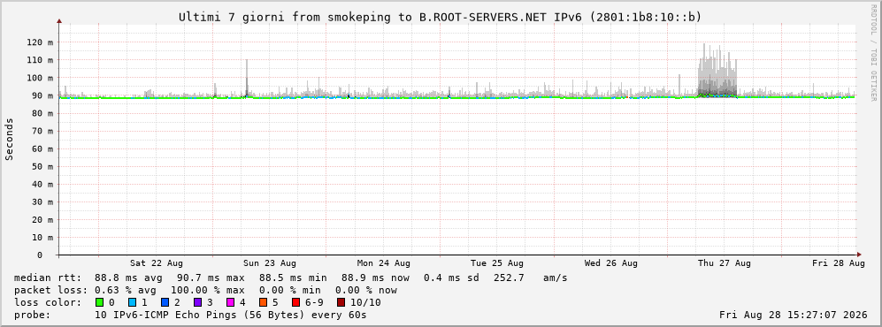Click the dark red 10/10 loss swatch
Image resolution: width=882 pixels, height=327 pixels.
[x=341, y=302]
